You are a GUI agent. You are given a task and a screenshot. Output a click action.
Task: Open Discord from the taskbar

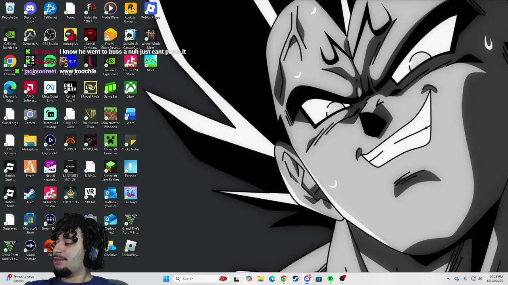[x=307, y=279]
